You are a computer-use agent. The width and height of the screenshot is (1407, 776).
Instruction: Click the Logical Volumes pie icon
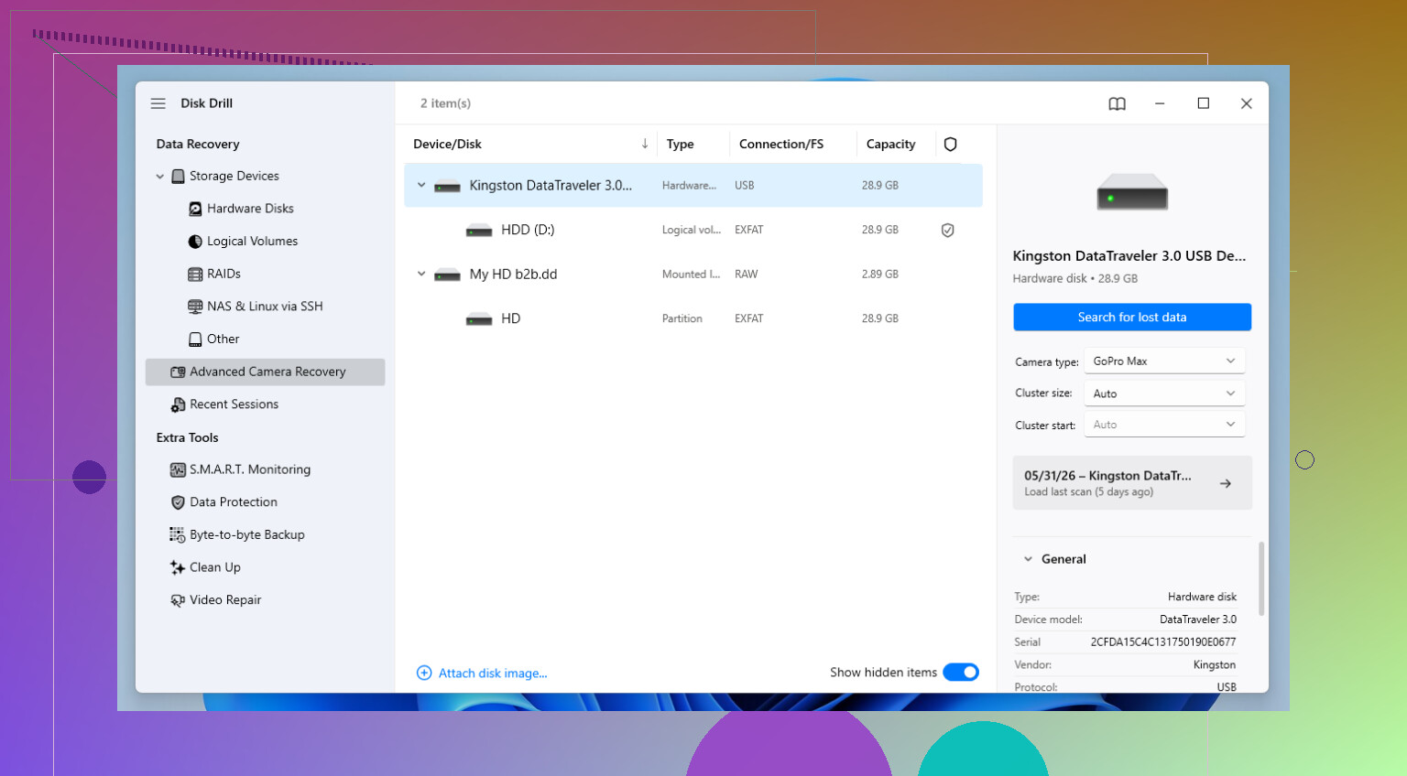coord(195,242)
